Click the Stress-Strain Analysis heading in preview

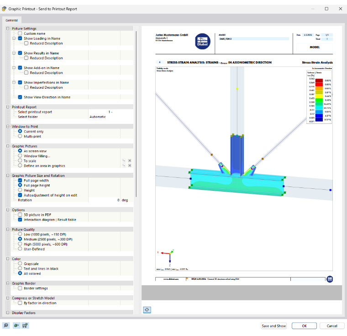(x=317, y=63)
